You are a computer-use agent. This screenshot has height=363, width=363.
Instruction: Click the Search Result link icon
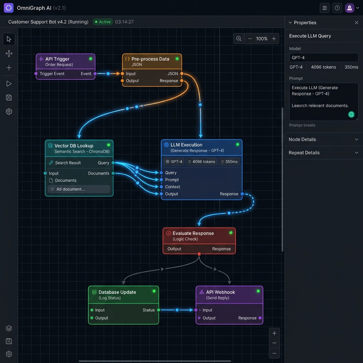(x=51, y=163)
